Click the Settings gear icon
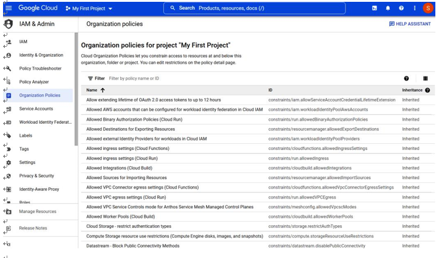The image size is (439, 258). [x=9, y=162]
